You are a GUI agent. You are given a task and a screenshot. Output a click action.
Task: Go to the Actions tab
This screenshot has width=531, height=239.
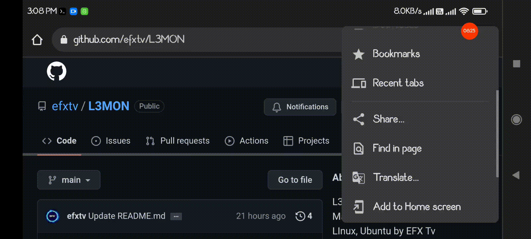(x=246, y=141)
